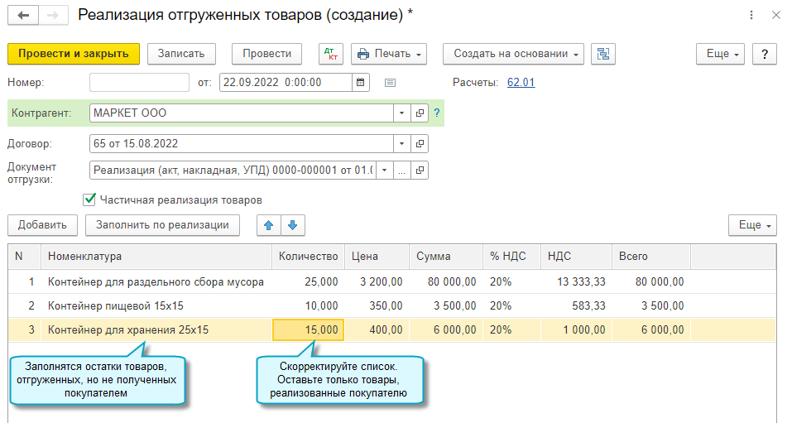The height and width of the screenshot is (423, 792).
Task: Click highlighted quantity cell 15,000
Action: coord(308,330)
